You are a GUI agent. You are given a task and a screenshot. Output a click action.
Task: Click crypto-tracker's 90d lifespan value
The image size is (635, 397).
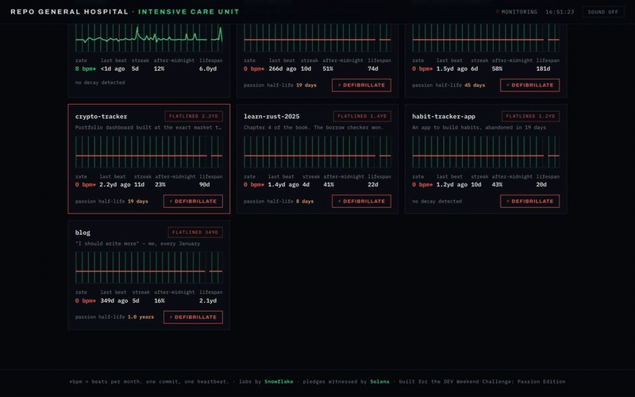[205, 185]
